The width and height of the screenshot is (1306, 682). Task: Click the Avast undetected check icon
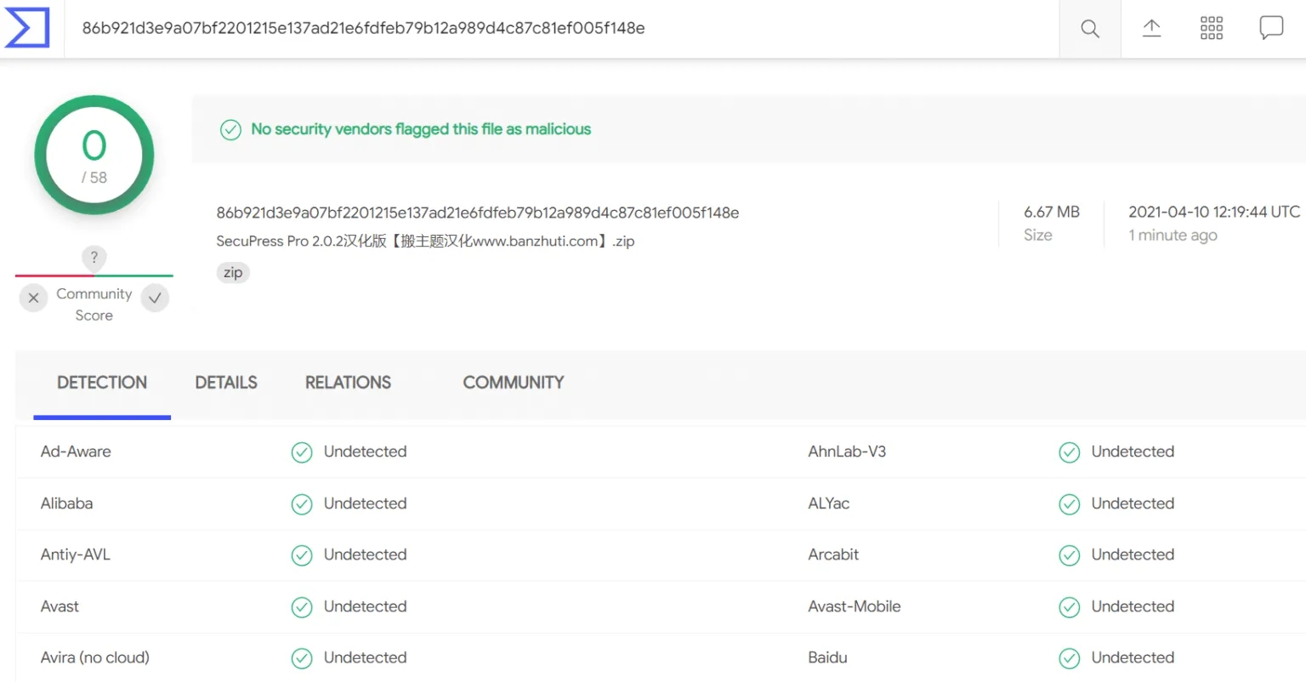(302, 607)
